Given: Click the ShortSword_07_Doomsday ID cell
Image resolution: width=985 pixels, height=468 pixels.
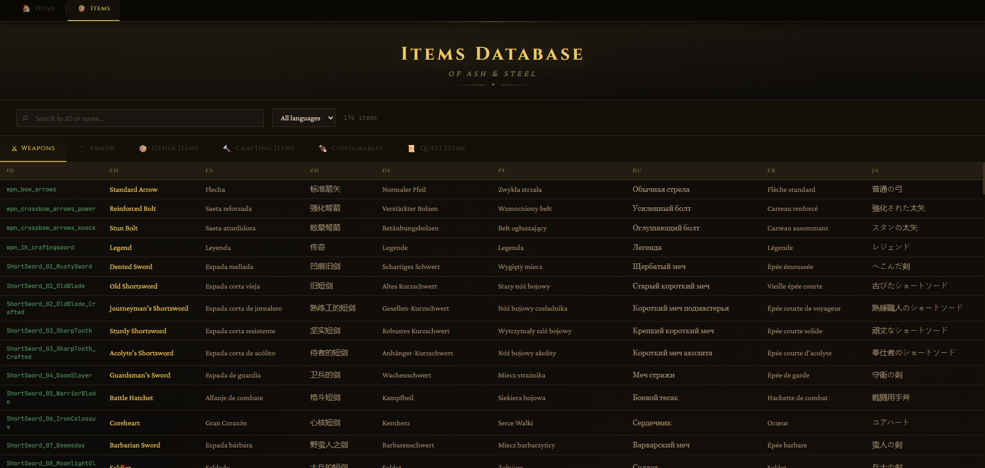Looking at the screenshot, I should 46,445.
